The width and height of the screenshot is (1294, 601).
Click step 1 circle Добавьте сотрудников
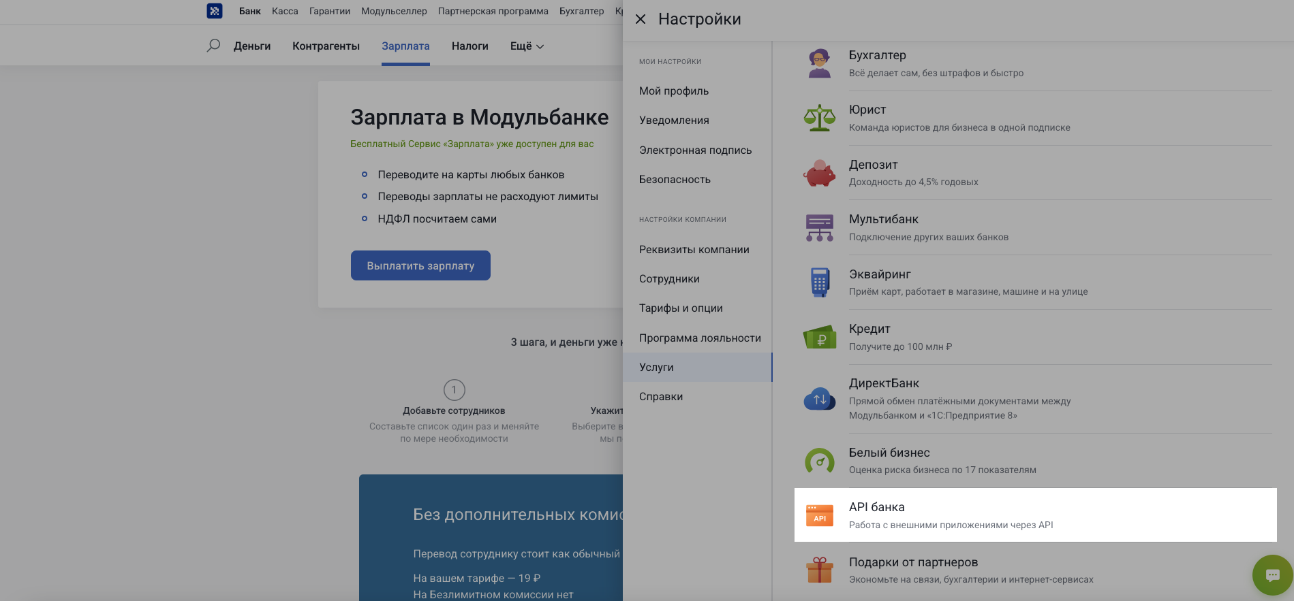click(x=455, y=390)
